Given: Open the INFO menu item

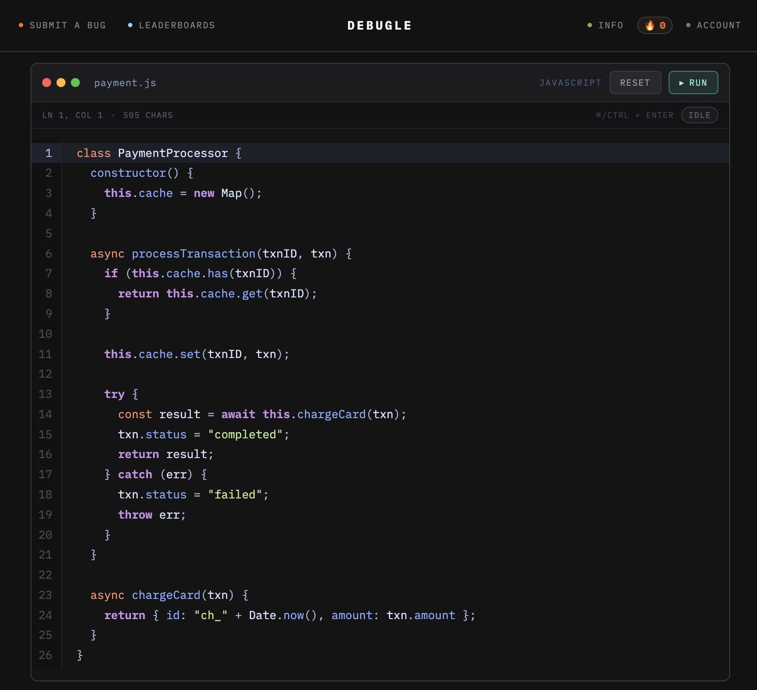Looking at the screenshot, I should click(x=611, y=25).
